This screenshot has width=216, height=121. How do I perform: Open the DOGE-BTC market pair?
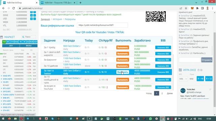click(7, 76)
